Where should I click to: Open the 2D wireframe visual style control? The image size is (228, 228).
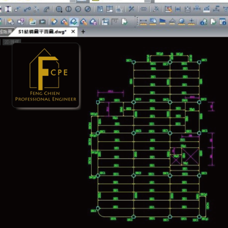[11, 42]
